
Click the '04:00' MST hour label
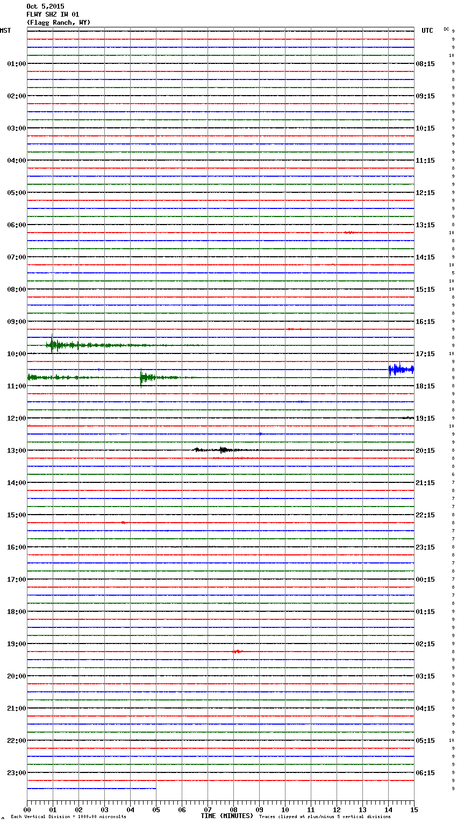[x=17, y=161]
